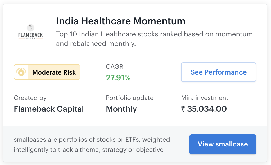Image resolution: width=271 pixels, height=165 pixels.
Task: Click the Monthly portfolio update value
Action: tap(121, 109)
